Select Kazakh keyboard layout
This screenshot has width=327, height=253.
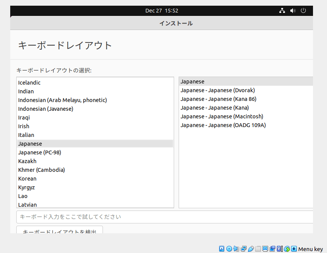[95, 161]
